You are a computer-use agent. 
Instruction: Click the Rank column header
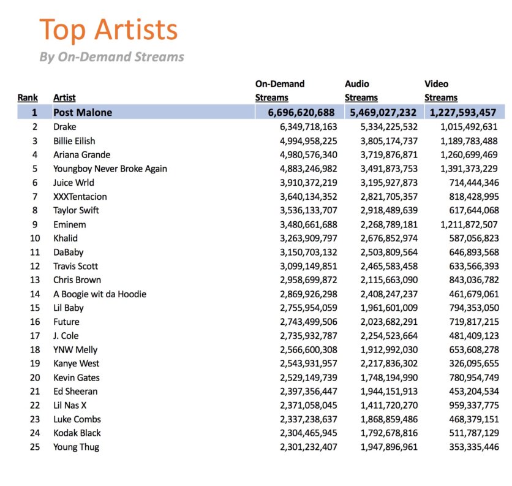[28, 97]
